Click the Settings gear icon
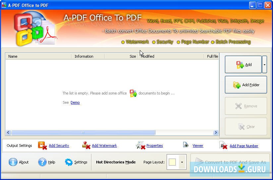 pyautogui.click(x=69, y=162)
